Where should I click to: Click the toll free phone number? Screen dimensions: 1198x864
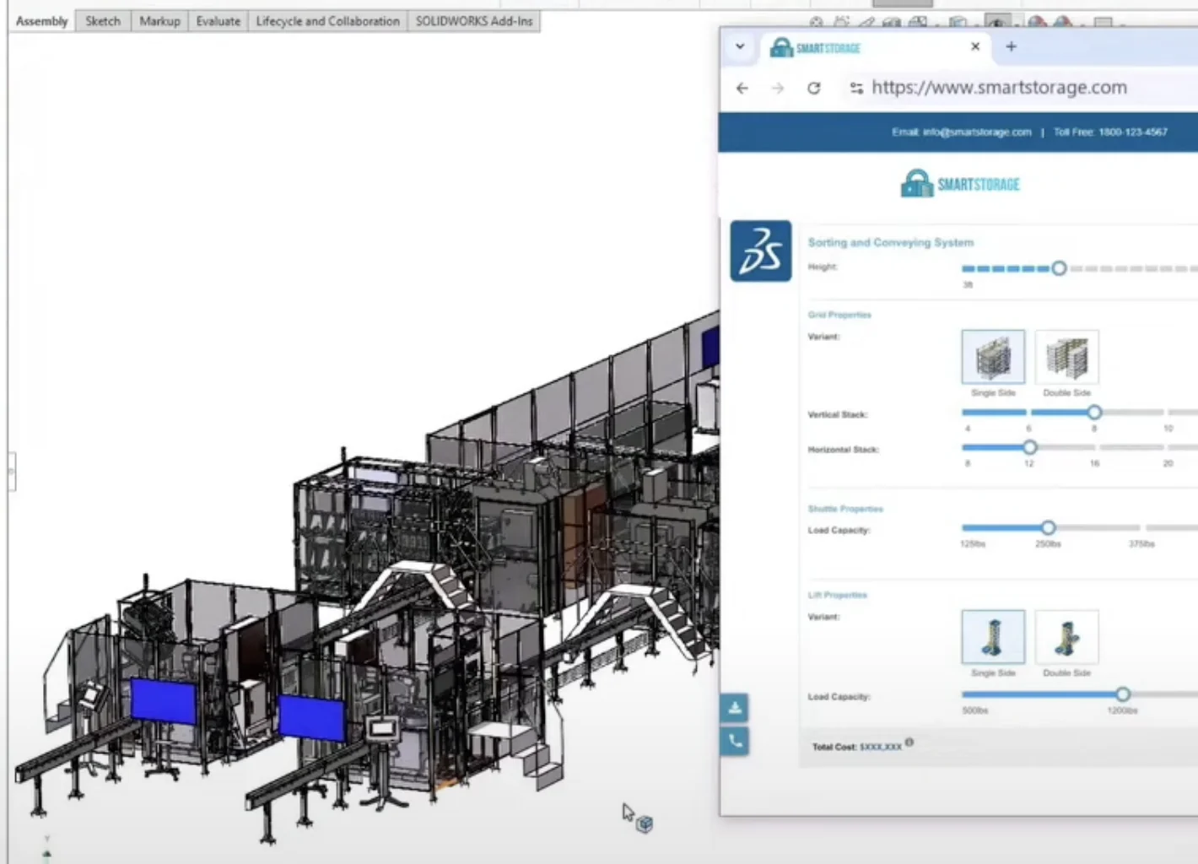tap(1133, 132)
